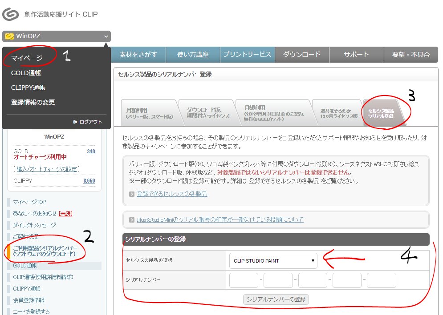This screenshot has height=315, width=443.
Task: Click the logout arrow icon
Action: coord(75,122)
